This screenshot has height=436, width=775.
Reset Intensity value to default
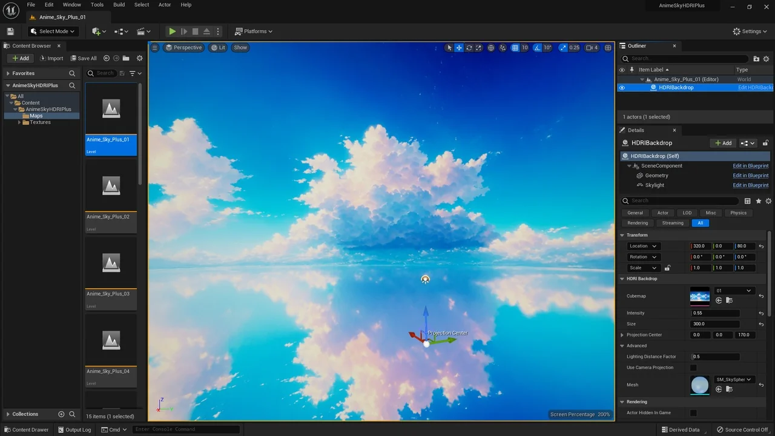point(761,313)
